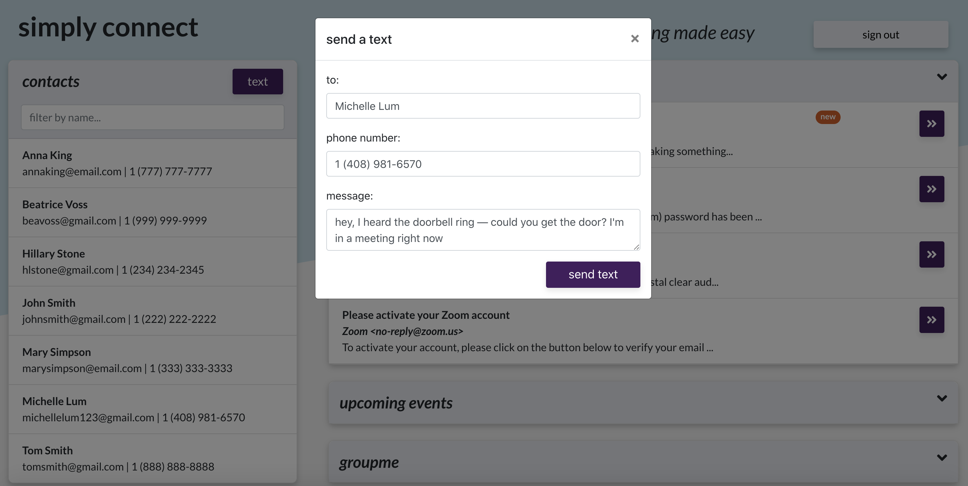Screen dimensions: 968x486
Task: Click into the message text area
Action: 483,230
